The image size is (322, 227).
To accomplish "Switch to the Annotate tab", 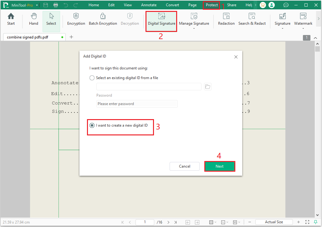I will coord(149,5).
